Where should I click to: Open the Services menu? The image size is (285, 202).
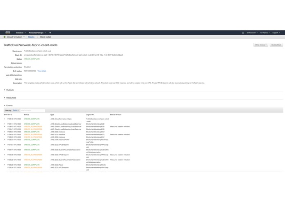tap(21, 33)
